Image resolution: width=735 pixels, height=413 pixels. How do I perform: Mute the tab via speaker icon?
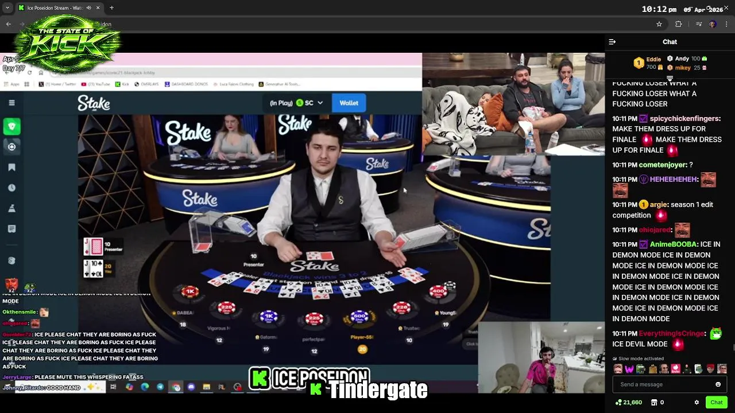89,8
